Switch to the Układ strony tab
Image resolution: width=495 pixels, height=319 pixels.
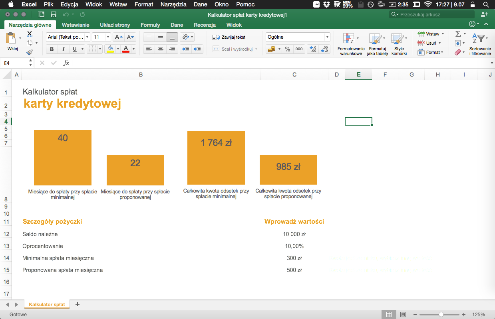point(115,25)
